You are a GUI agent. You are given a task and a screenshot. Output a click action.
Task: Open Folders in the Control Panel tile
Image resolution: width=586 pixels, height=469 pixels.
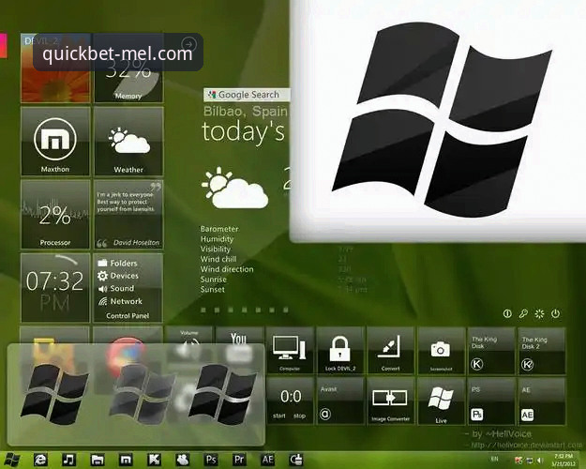point(118,264)
